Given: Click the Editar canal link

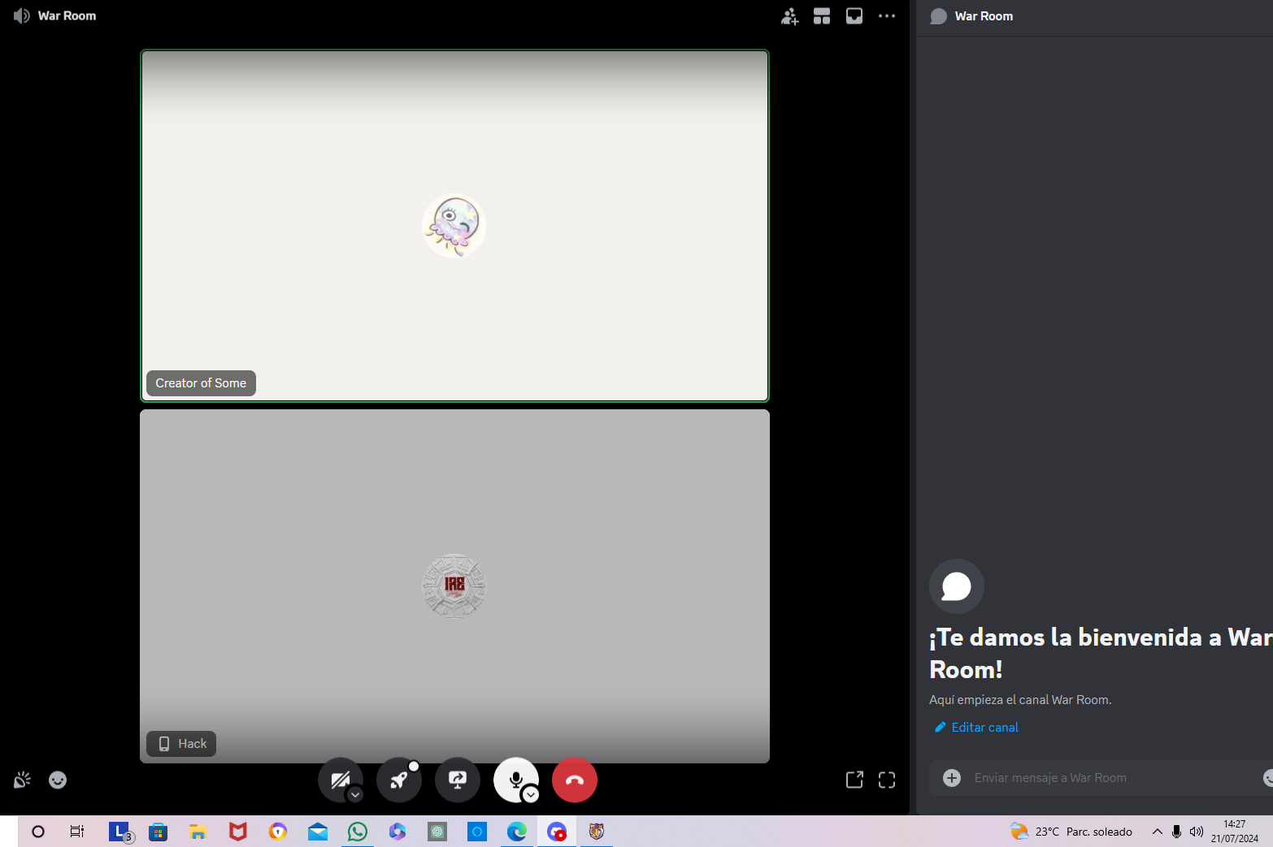Looking at the screenshot, I should tap(984, 728).
